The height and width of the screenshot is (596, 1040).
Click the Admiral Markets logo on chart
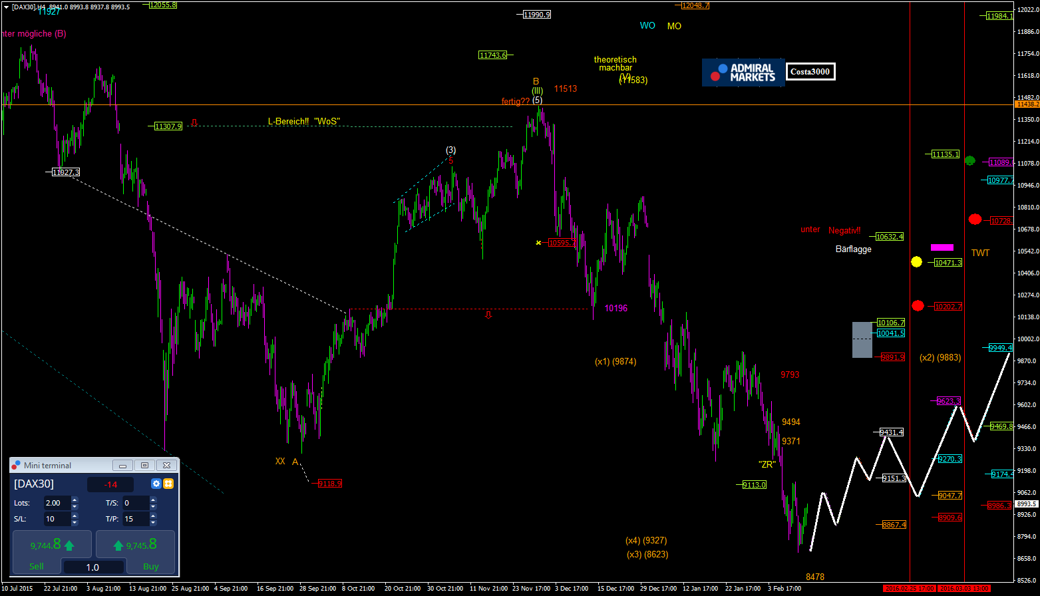[743, 73]
